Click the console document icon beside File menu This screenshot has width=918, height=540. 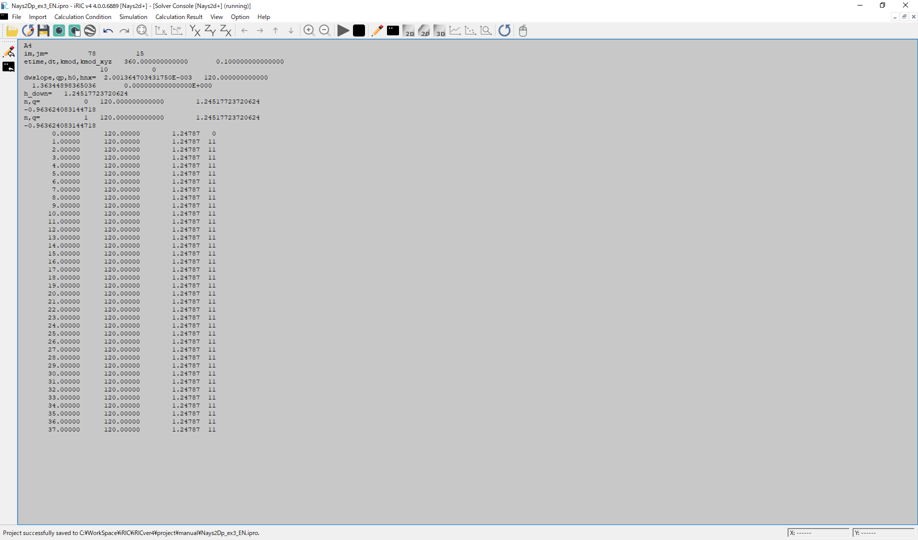[x=4, y=16]
